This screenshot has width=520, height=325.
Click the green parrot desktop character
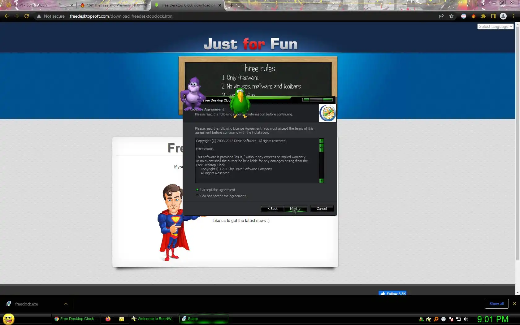(240, 103)
